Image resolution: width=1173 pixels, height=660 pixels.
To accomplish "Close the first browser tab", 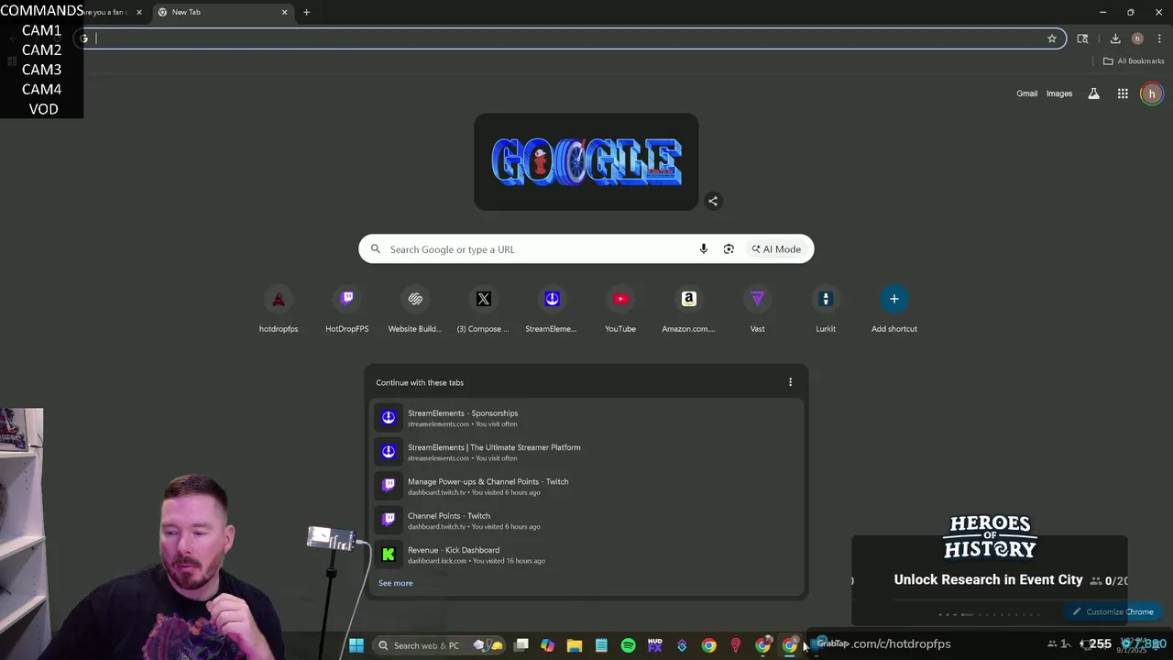I will coord(139,12).
